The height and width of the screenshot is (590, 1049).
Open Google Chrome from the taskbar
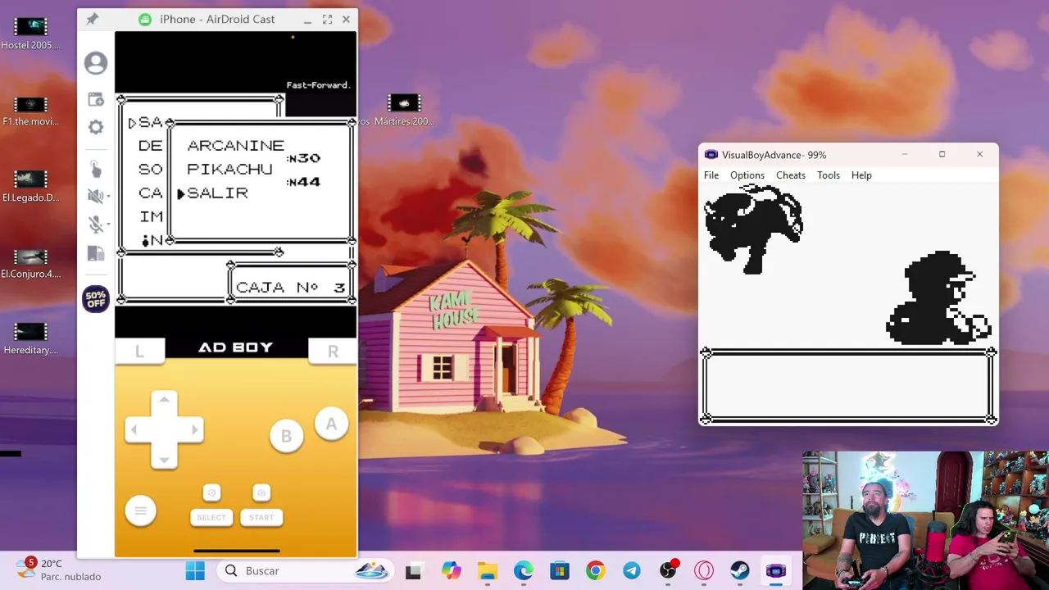596,571
